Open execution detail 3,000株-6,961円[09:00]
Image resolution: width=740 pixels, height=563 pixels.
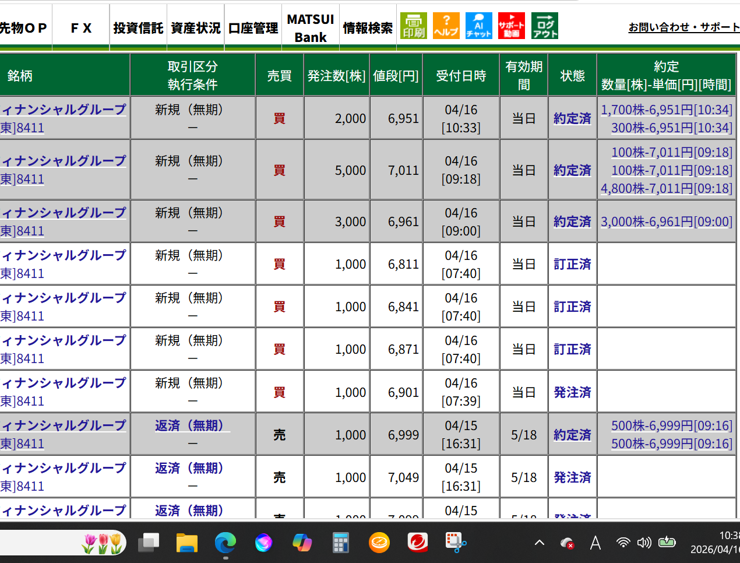[x=667, y=221]
